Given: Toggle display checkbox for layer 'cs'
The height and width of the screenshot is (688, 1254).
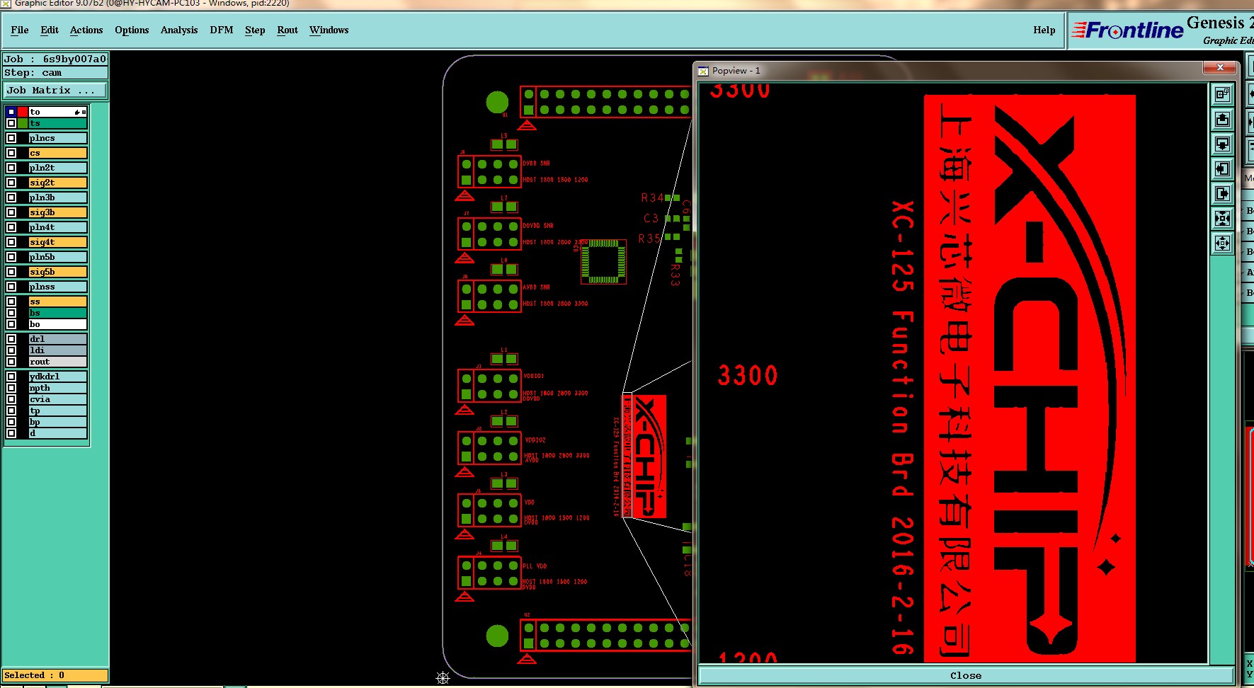Looking at the screenshot, I should coord(11,153).
